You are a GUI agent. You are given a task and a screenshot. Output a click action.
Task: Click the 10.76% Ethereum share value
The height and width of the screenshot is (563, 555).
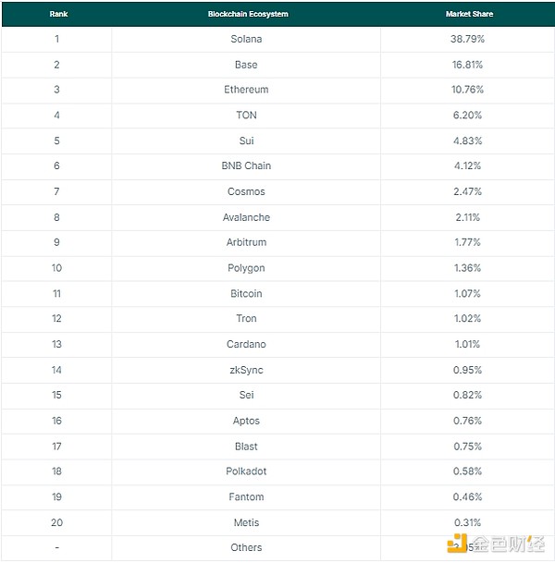tap(465, 90)
